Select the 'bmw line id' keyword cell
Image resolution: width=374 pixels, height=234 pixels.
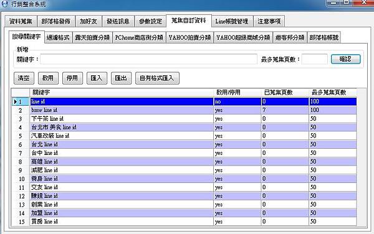pyautogui.click(x=122, y=110)
